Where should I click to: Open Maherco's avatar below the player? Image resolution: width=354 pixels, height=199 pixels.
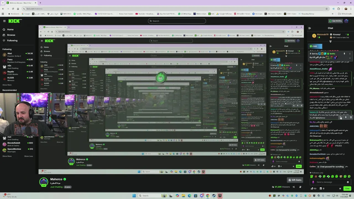(44, 182)
